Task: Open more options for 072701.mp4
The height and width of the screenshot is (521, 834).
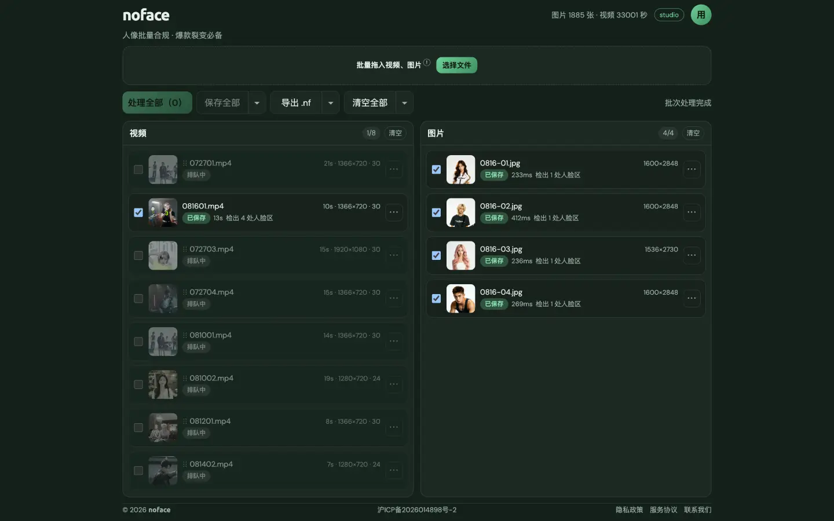Action: pyautogui.click(x=394, y=170)
